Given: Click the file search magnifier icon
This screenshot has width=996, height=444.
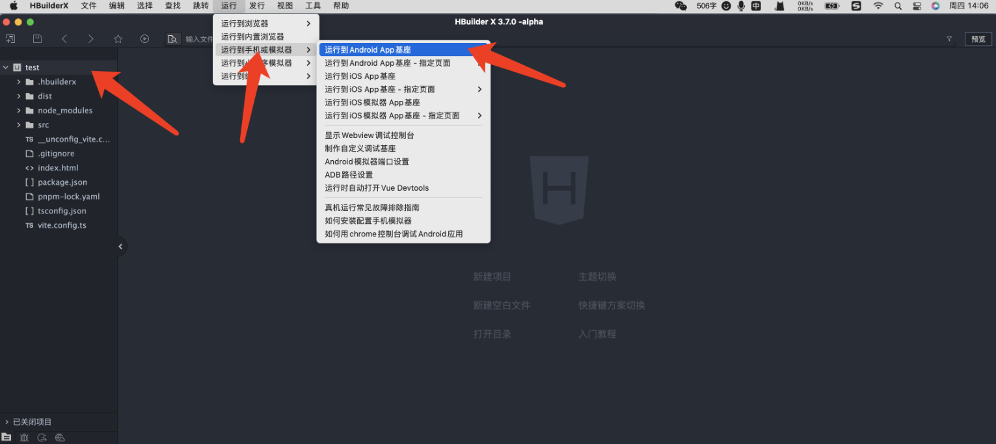Looking at the screenshot, I should tap(172, 39).
